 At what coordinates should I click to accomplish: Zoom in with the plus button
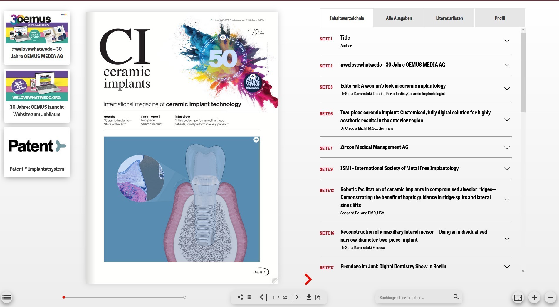534,298
